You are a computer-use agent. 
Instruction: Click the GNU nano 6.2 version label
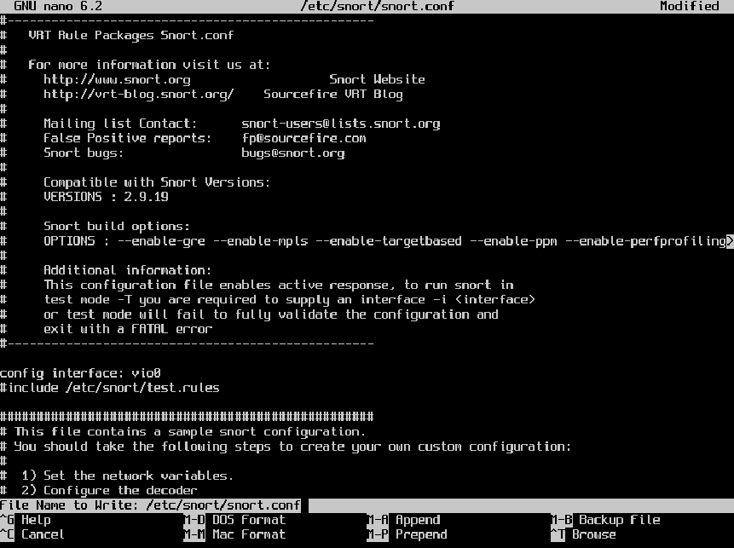[x=58, y=6]
